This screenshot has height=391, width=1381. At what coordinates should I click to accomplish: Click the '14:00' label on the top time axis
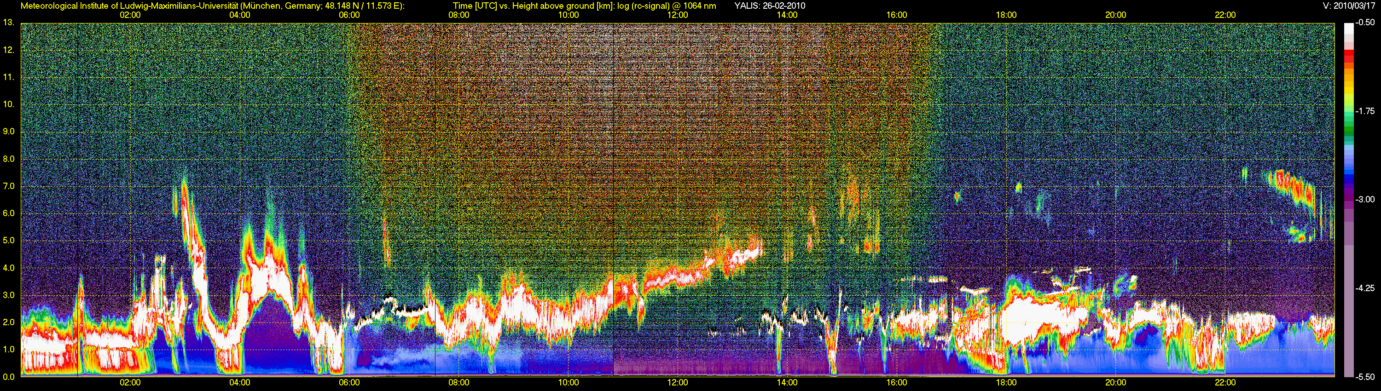[x=787, y=15]
